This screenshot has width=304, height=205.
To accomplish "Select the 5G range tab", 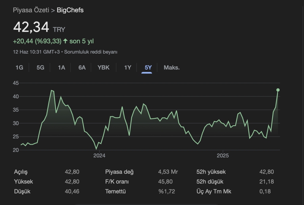I will [x=40, y=68].
